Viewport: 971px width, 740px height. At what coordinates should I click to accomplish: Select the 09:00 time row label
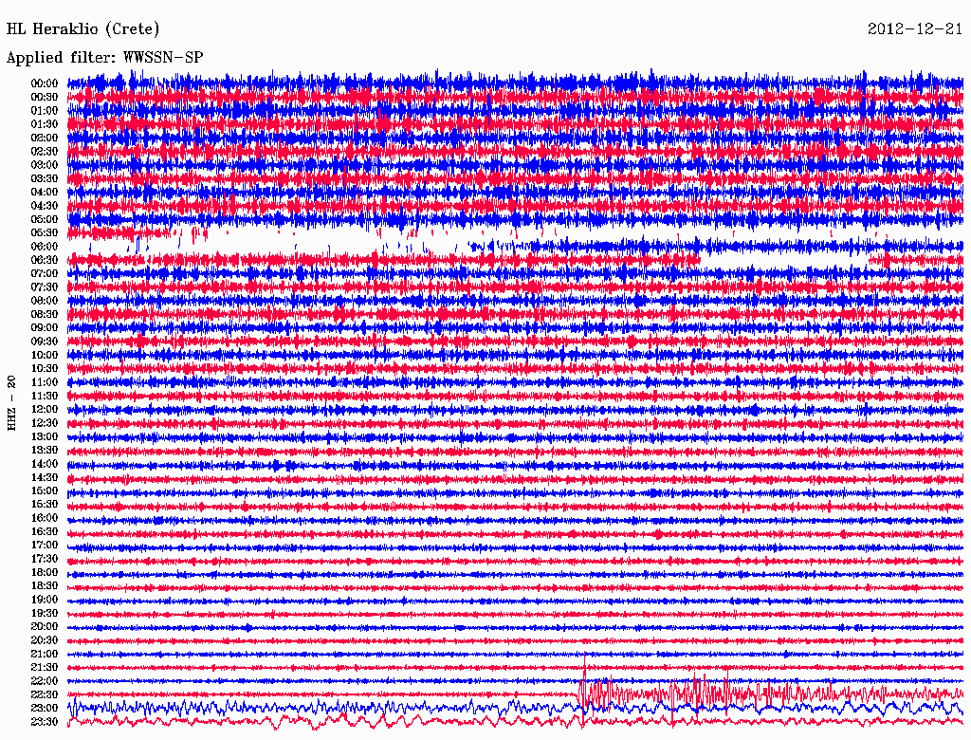pos(45,328)
